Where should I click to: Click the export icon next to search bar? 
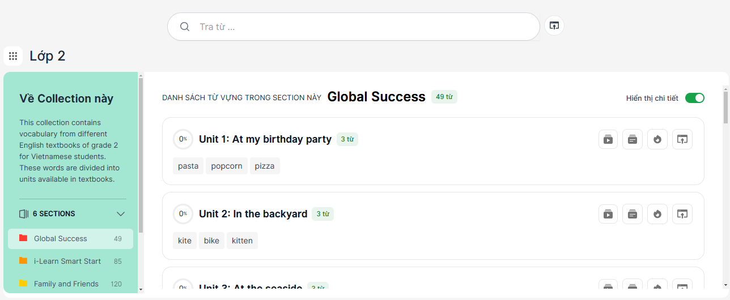[x=554, y=25]
